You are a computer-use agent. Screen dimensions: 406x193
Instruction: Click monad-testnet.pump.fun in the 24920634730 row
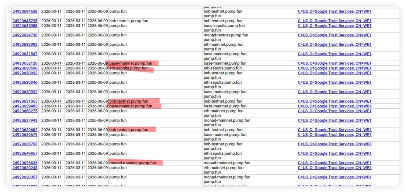pyautogui.click(x=226, y=35)
